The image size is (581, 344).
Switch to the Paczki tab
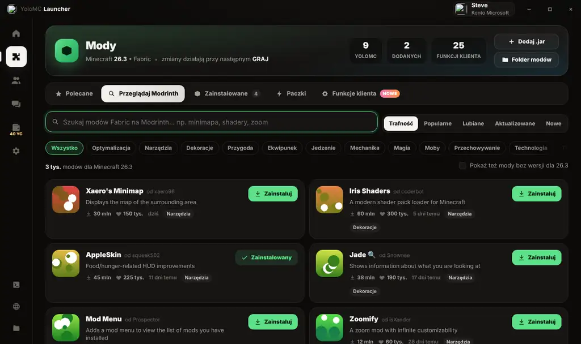(x=292, y=93)
